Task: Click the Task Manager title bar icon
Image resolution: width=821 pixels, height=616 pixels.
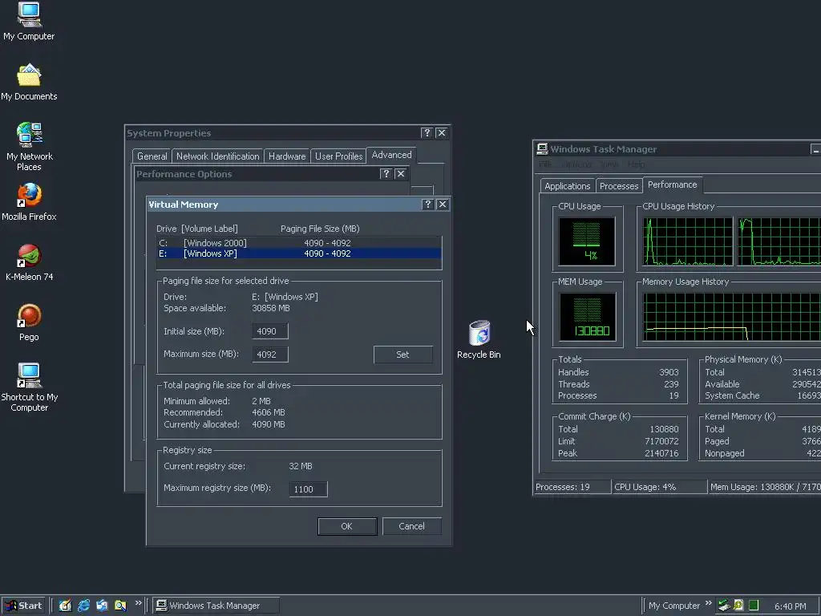Action: click(x=542, y=149)
